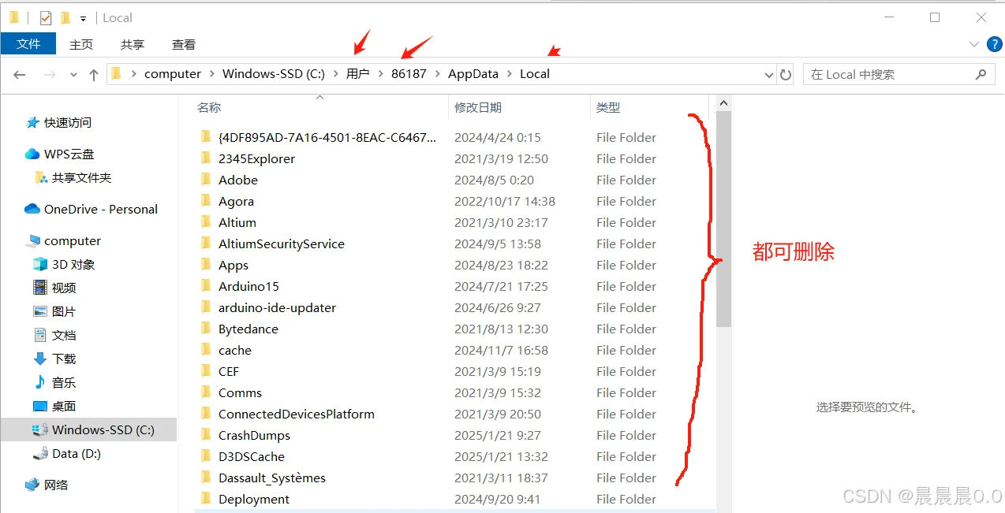Open 下载 folder in sidebar
The height and width of the screenshot is (513, 1005).
coord(54,359)
